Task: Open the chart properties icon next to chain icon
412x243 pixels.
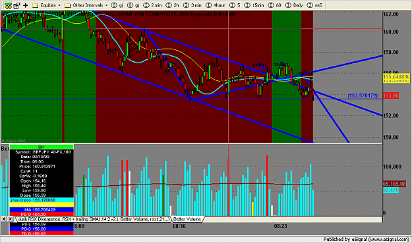Action: pyautogui.click(x=17, y=5)
